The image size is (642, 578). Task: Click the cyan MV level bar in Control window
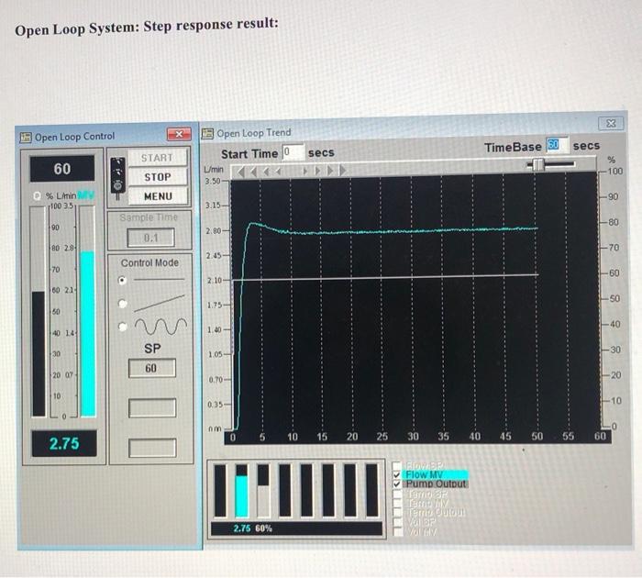point(87,334)
